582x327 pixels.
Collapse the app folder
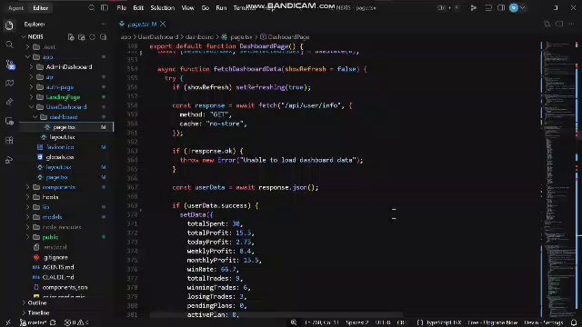click(28, 57)
